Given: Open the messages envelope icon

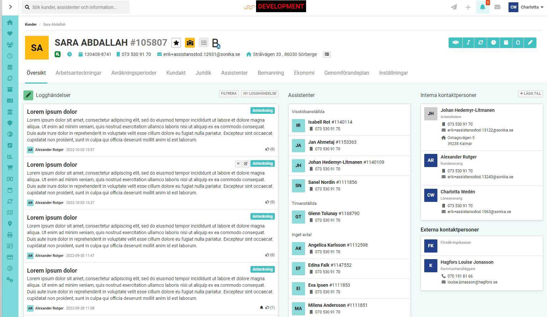Looking at the screenshot, I should (x=497, y=7).
